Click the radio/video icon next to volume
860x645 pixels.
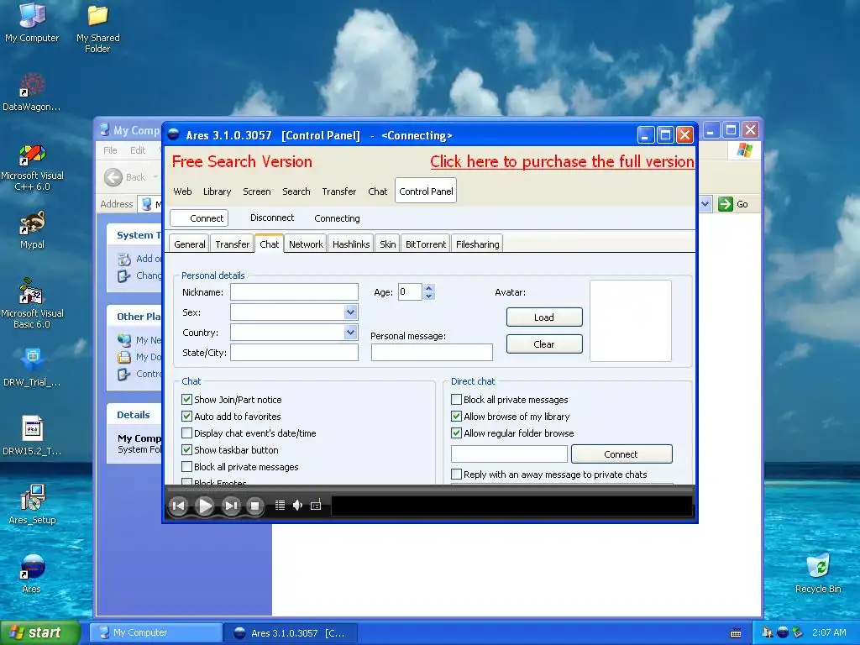(316, 505)
